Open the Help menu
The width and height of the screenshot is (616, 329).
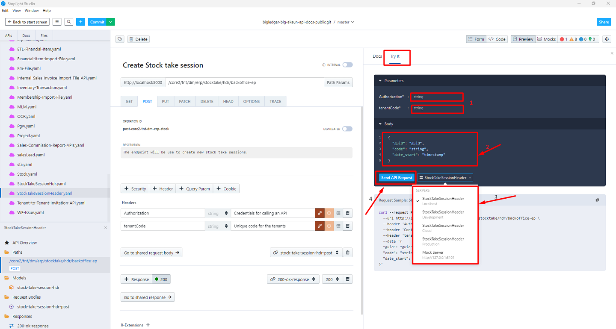[x=47, y=11]
